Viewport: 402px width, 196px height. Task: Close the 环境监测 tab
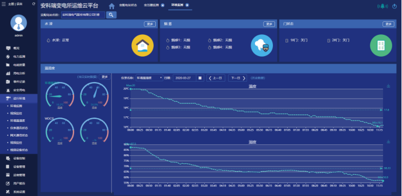(x=187, y=5)
